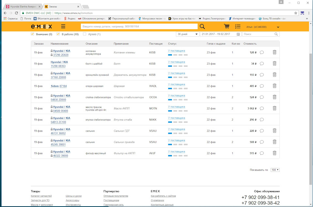Open the comment bubble for the 3 062 ₽ order
Image resolution: width=313 pixels, height=207 pixels.
point(262,109)
